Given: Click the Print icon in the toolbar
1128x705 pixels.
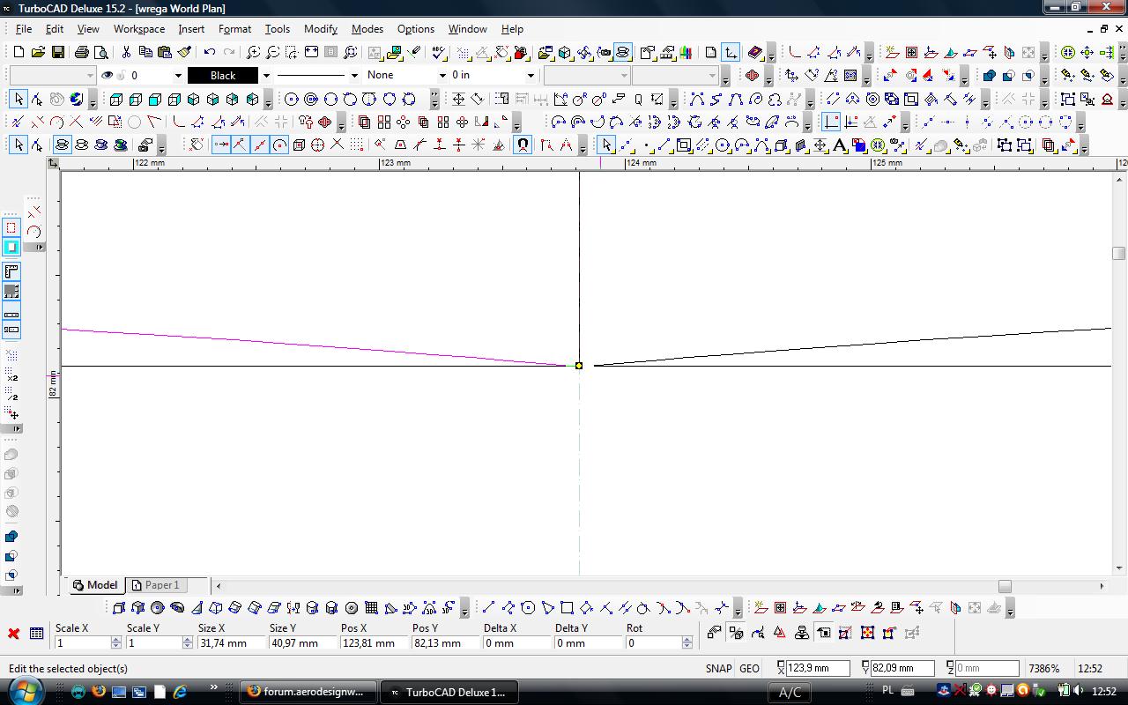Looking at the screenshot, I should click(82, 53).
